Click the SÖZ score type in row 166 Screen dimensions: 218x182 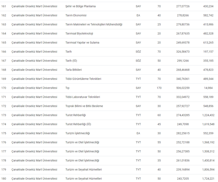click(139, 51)
